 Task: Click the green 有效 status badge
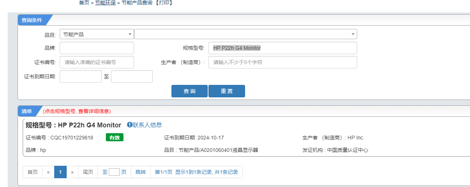[115, 138]
